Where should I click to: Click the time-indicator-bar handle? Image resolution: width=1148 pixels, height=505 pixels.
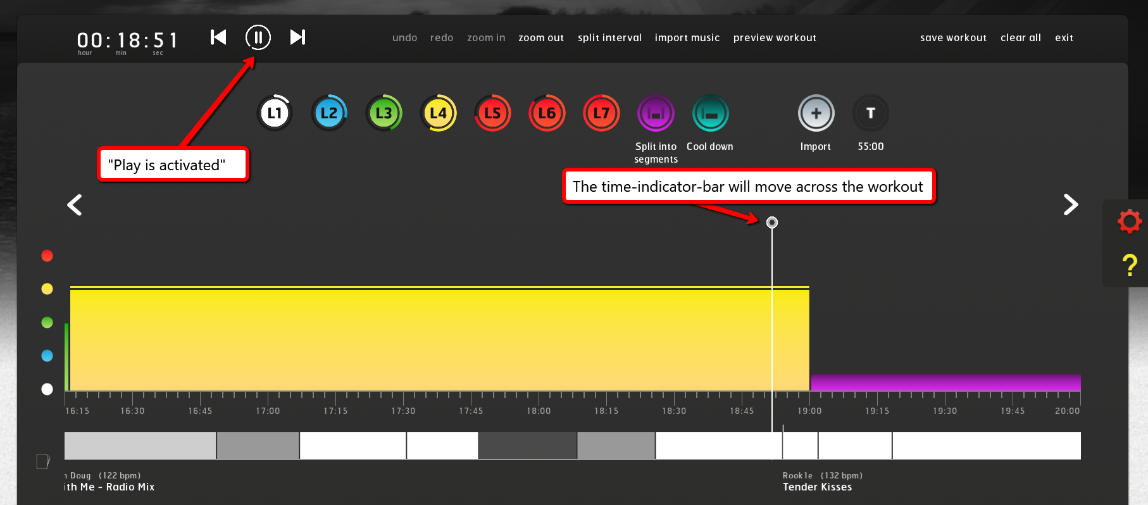click(x=772, y=222)
